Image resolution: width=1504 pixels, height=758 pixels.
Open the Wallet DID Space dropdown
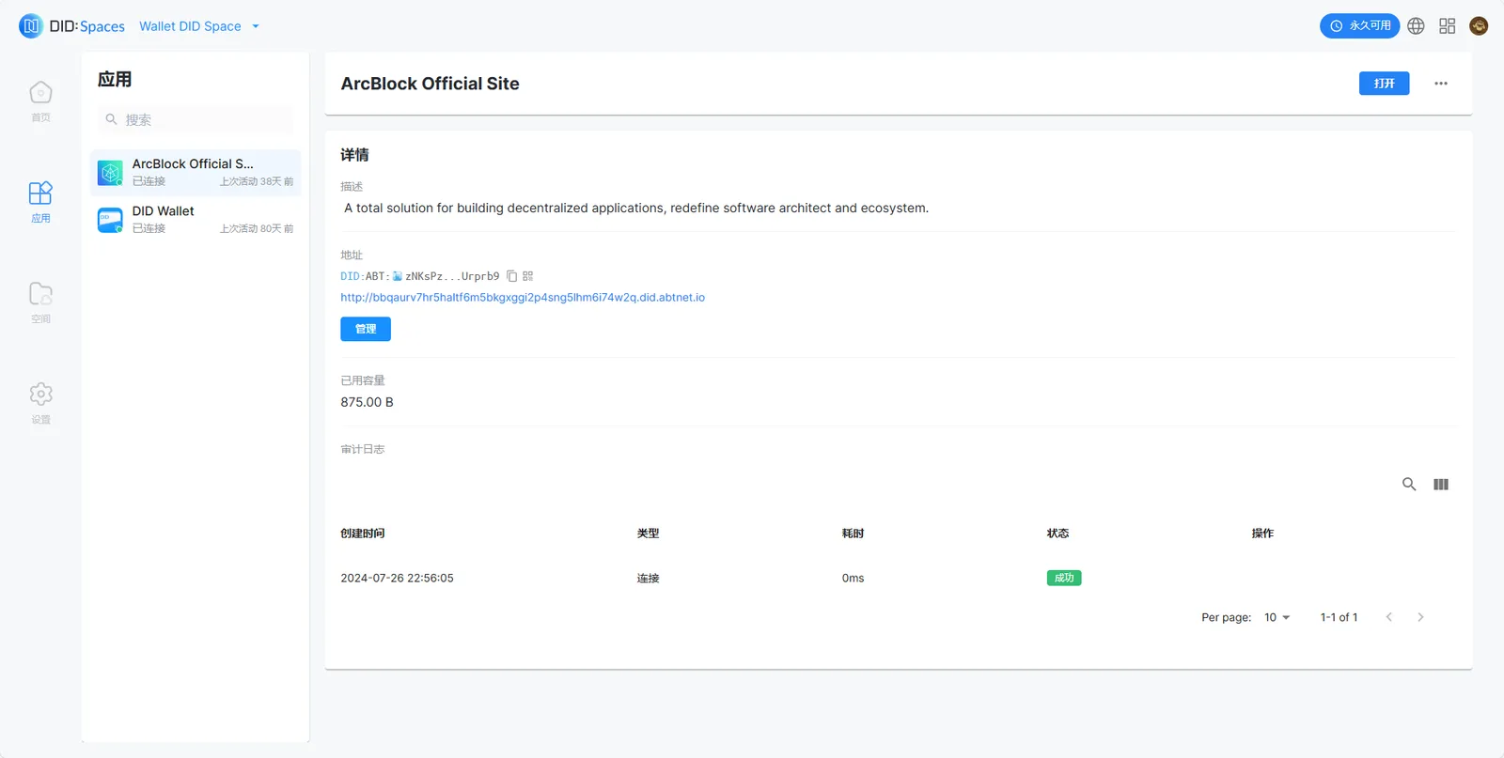click(199, 26)
